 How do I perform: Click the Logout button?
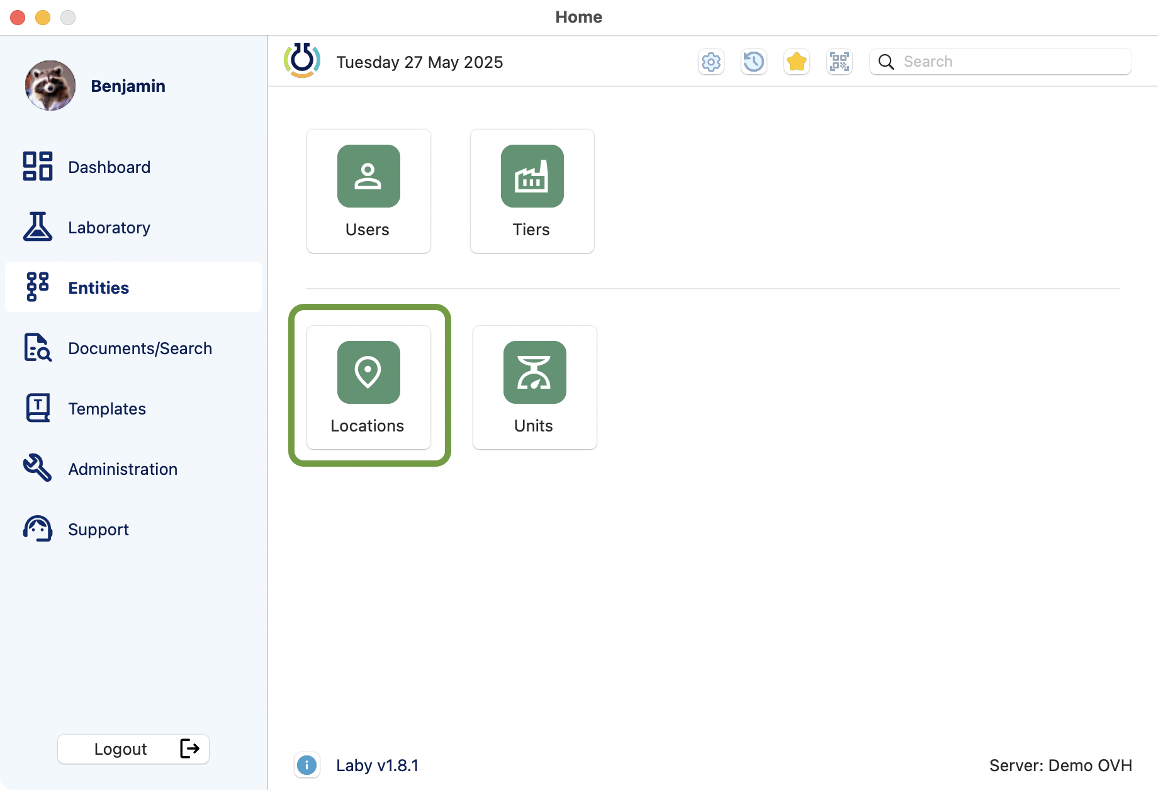[133, 748]
